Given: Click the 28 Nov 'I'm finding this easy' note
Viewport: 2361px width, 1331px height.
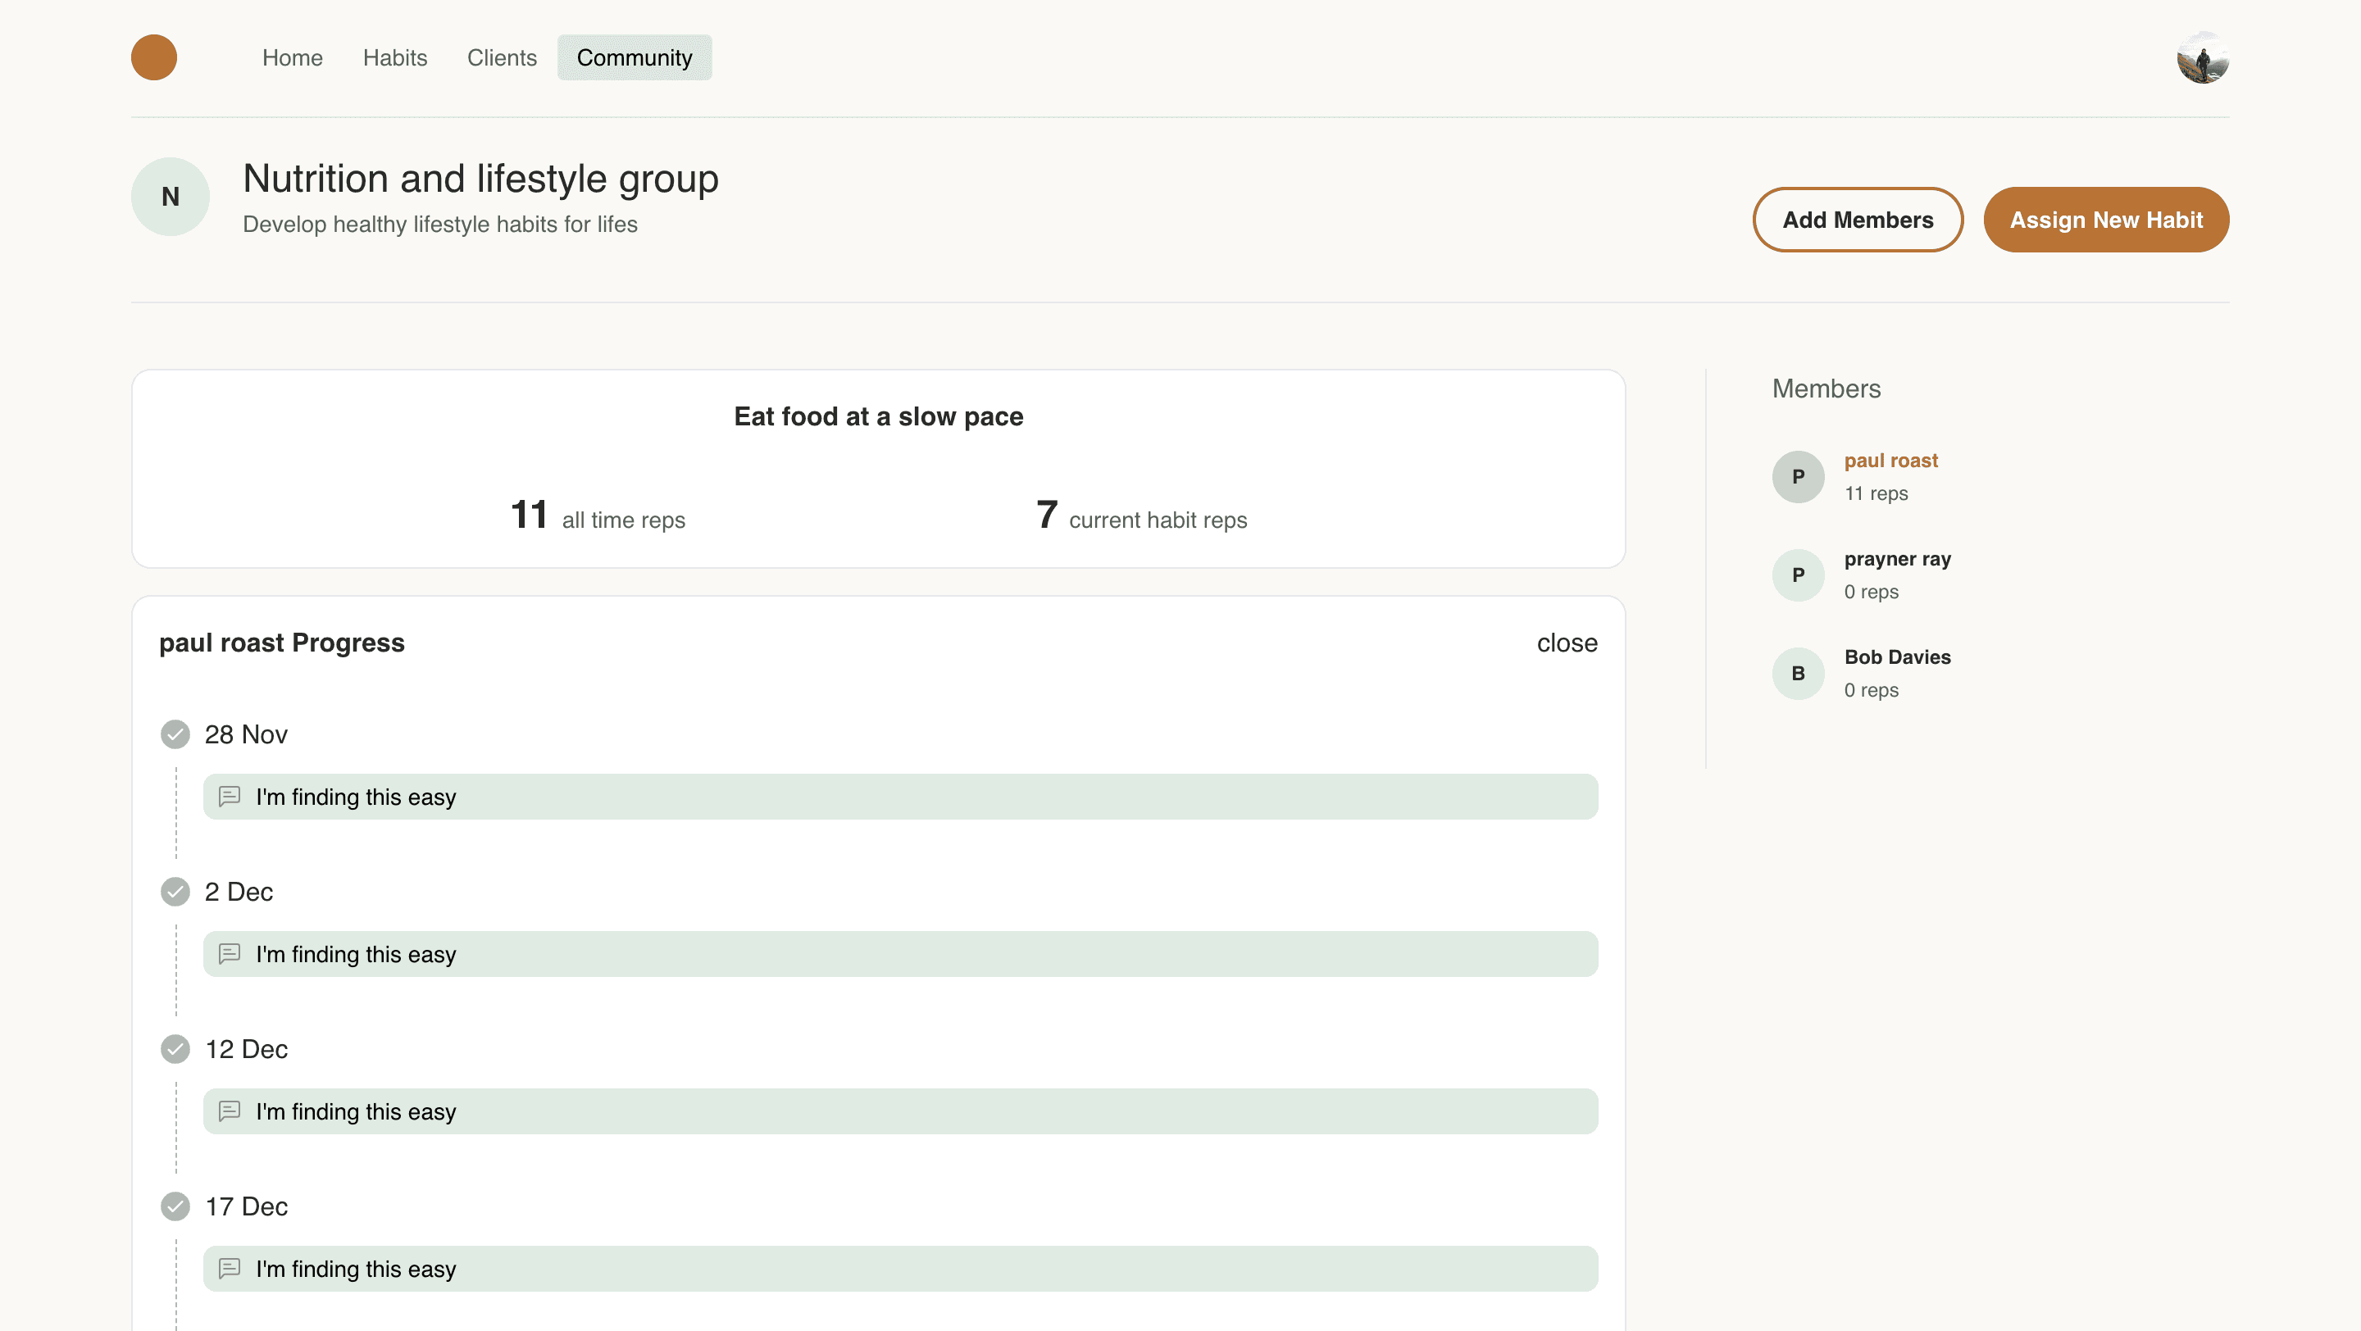Looking at the screenshot, I should [900, 797].
